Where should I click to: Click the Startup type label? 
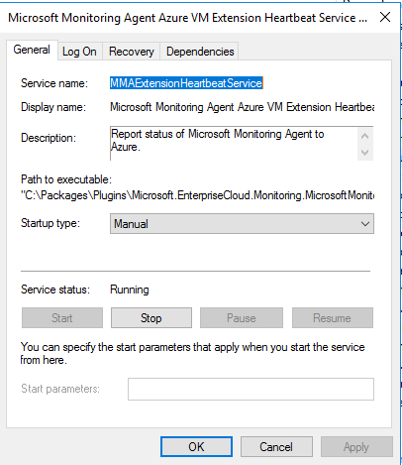[x=50, y=223]
